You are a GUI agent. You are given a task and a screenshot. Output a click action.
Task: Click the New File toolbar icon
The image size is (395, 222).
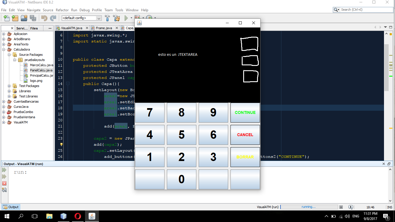tap(6, 18)
